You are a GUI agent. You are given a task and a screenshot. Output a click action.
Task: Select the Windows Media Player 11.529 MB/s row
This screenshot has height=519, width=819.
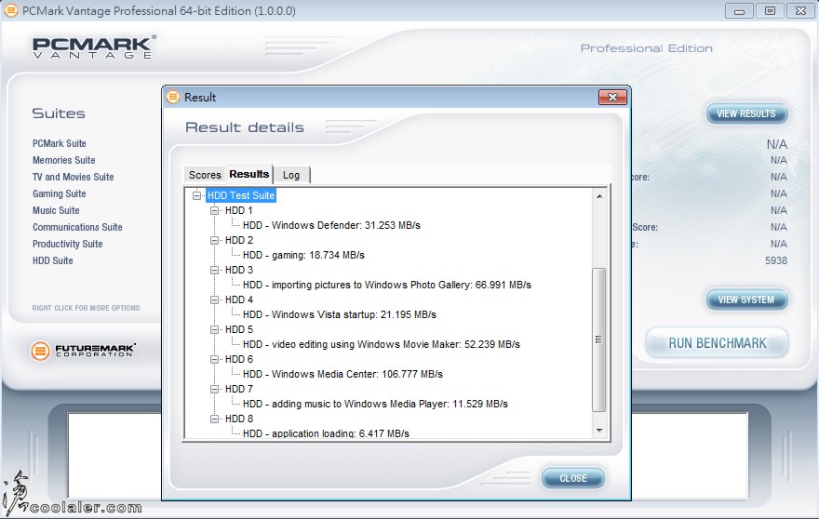pos(376,404)
